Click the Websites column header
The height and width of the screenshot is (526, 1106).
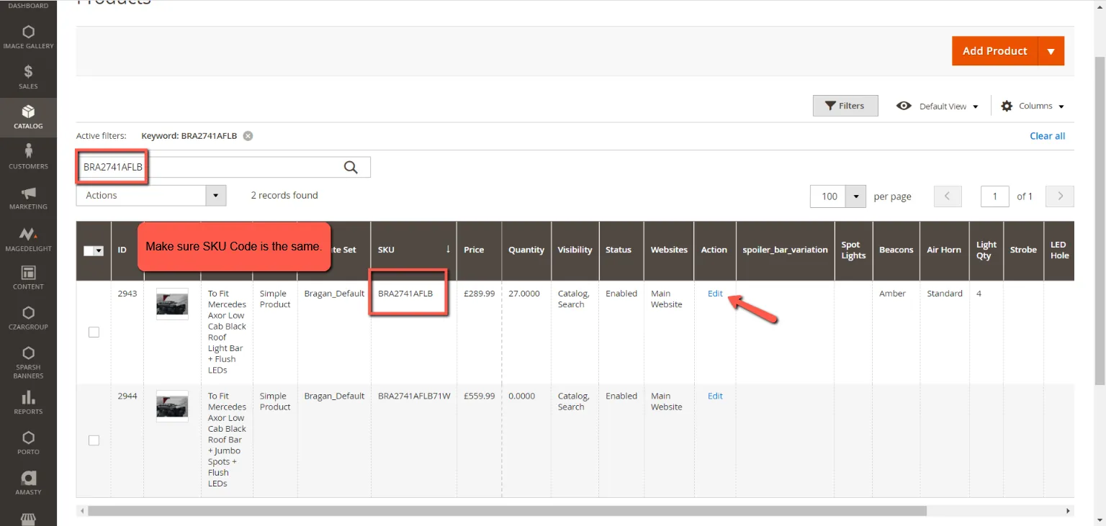pos(669,250)
